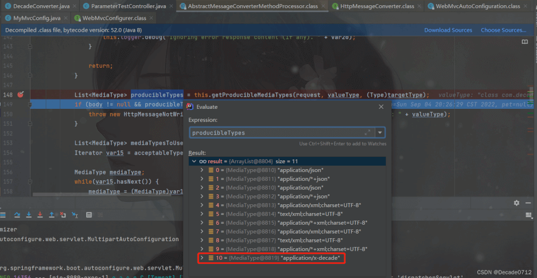The height and width of the screenshot is (278, 537).
Task: Close the Evaluate dialog
Action: tap(381, 107)
